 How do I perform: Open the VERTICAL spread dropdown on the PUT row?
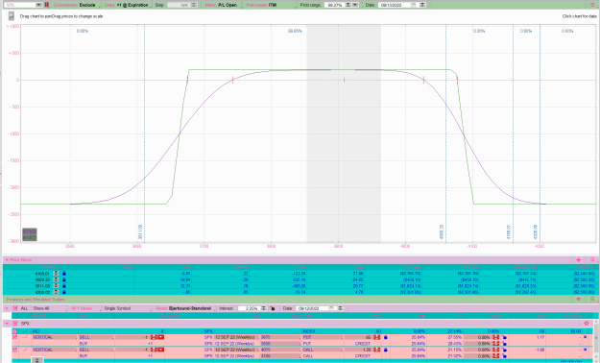pos(55,337)
